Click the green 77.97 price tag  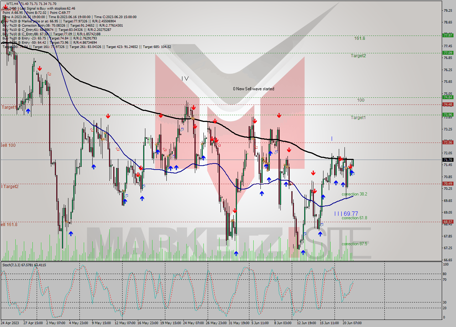coord(447,35)
